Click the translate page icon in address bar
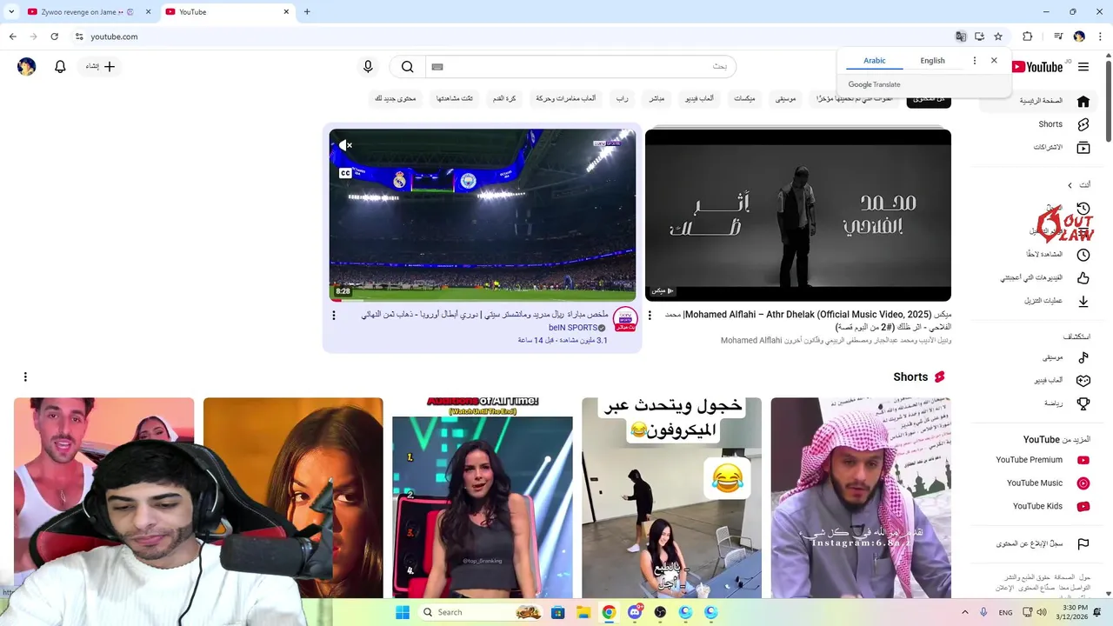Image resolution: width=1113 pixels, height=626 pixels. coord(961,37)
